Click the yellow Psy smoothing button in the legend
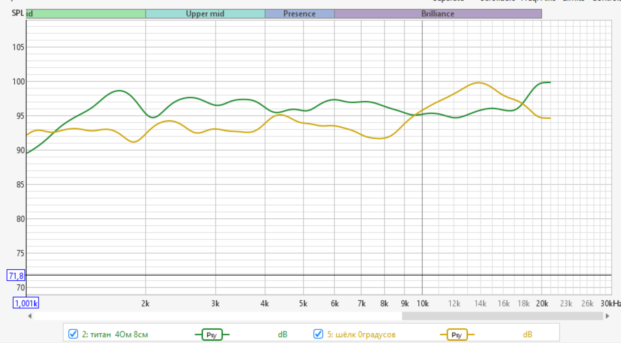Screen dimensions: 621x343 pos(457,335)
